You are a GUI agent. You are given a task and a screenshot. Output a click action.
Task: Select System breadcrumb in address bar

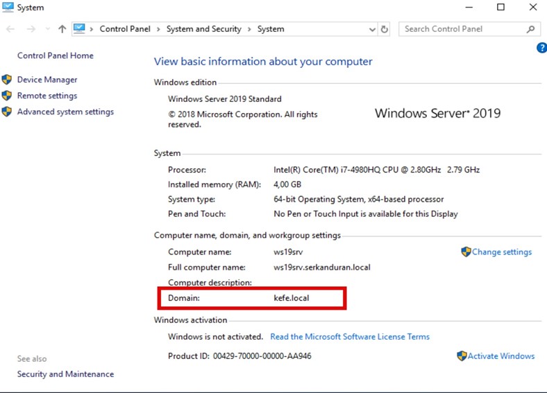[271, 29]
